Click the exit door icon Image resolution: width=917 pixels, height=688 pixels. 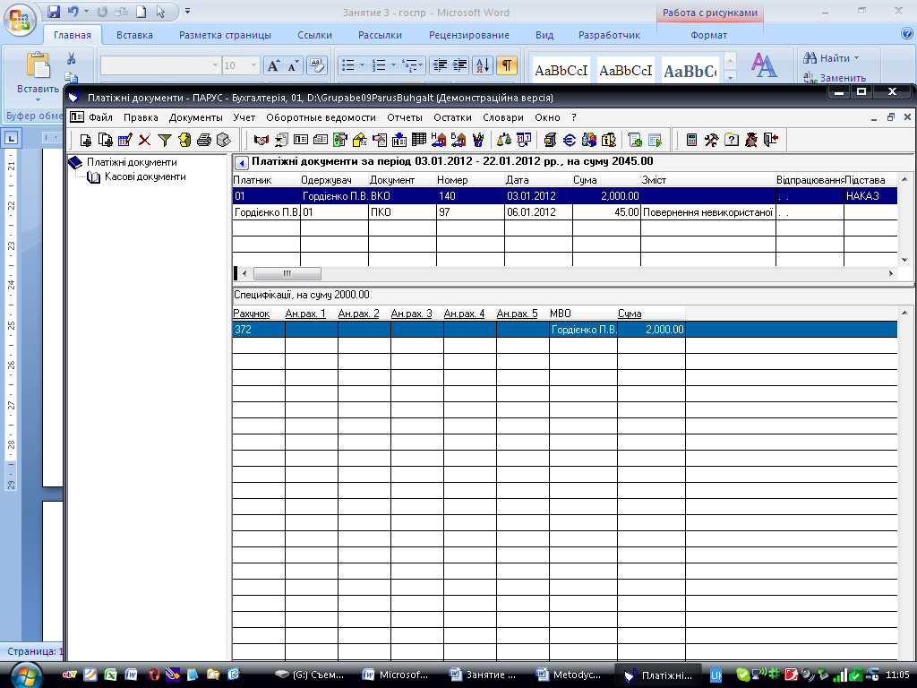pyautogui.click(x=771, y=141)
